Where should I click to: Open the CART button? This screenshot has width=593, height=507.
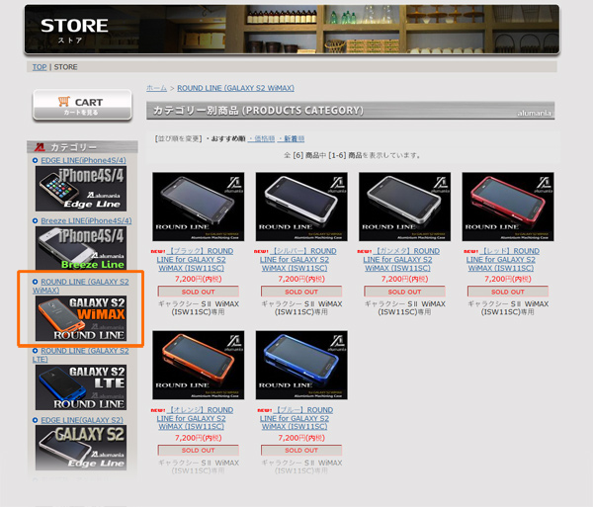point(82,106)
